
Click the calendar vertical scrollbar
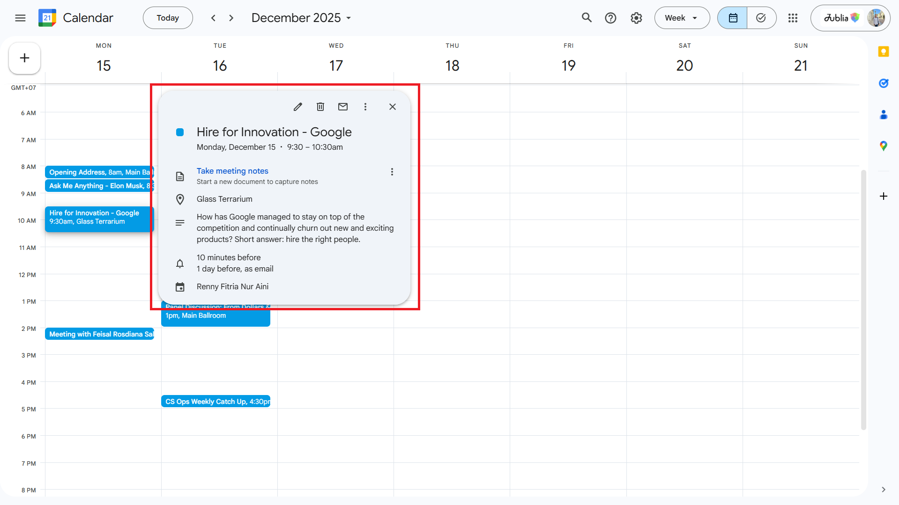[x=863, y=300]
